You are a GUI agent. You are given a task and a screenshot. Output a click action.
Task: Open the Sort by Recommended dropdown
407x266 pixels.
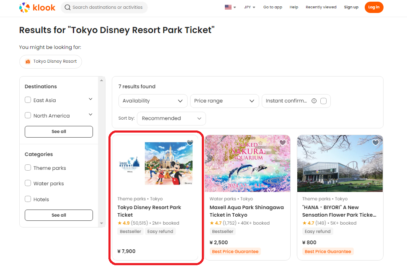171,118
